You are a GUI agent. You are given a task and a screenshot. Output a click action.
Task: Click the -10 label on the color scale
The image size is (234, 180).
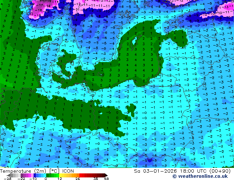[33, 179]
